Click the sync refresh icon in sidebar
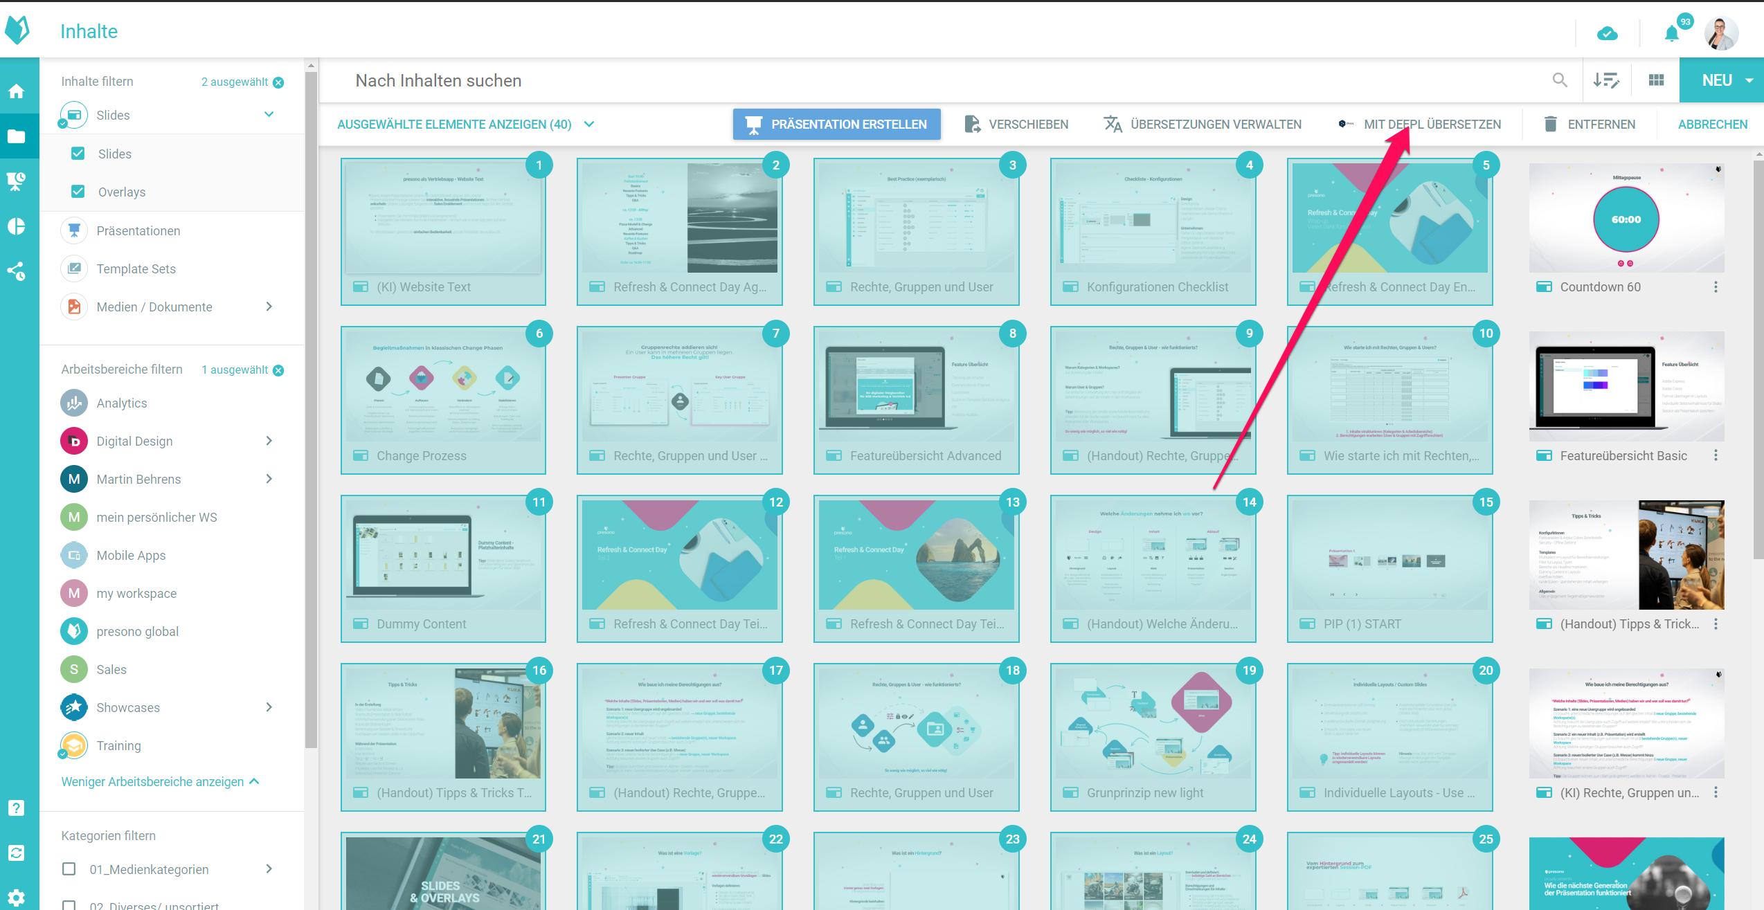The height and width of the screenshot is (910, 1764). coord(17,853)
